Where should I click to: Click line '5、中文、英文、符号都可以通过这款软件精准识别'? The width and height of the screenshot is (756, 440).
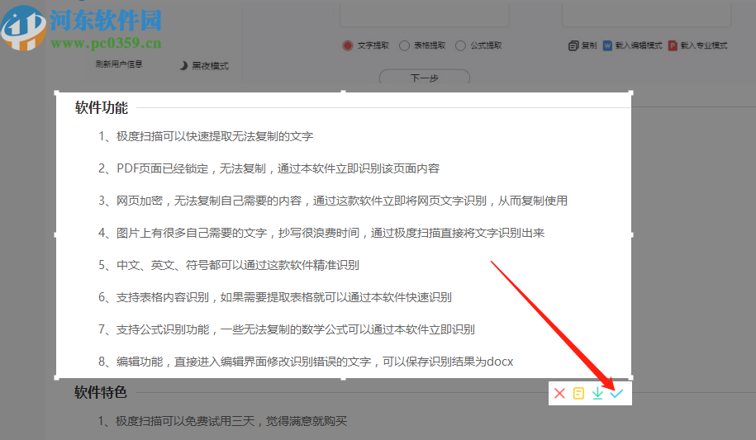pyautogui.click(x=229, y=265)
